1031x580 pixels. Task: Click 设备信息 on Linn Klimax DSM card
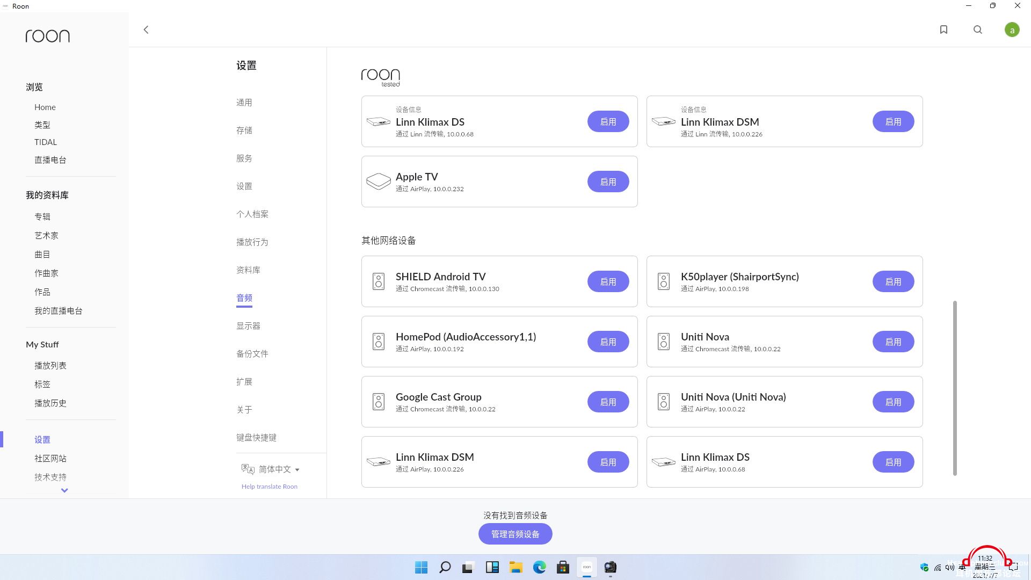pyautogui.click(x=694, y=110)
